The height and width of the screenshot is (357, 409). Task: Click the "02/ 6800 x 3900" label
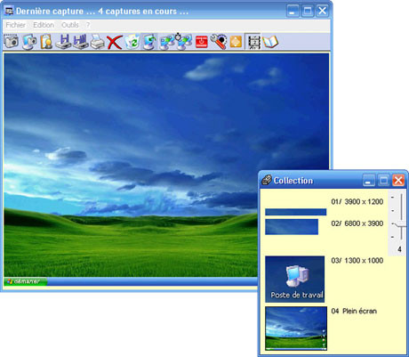(357, 223)
